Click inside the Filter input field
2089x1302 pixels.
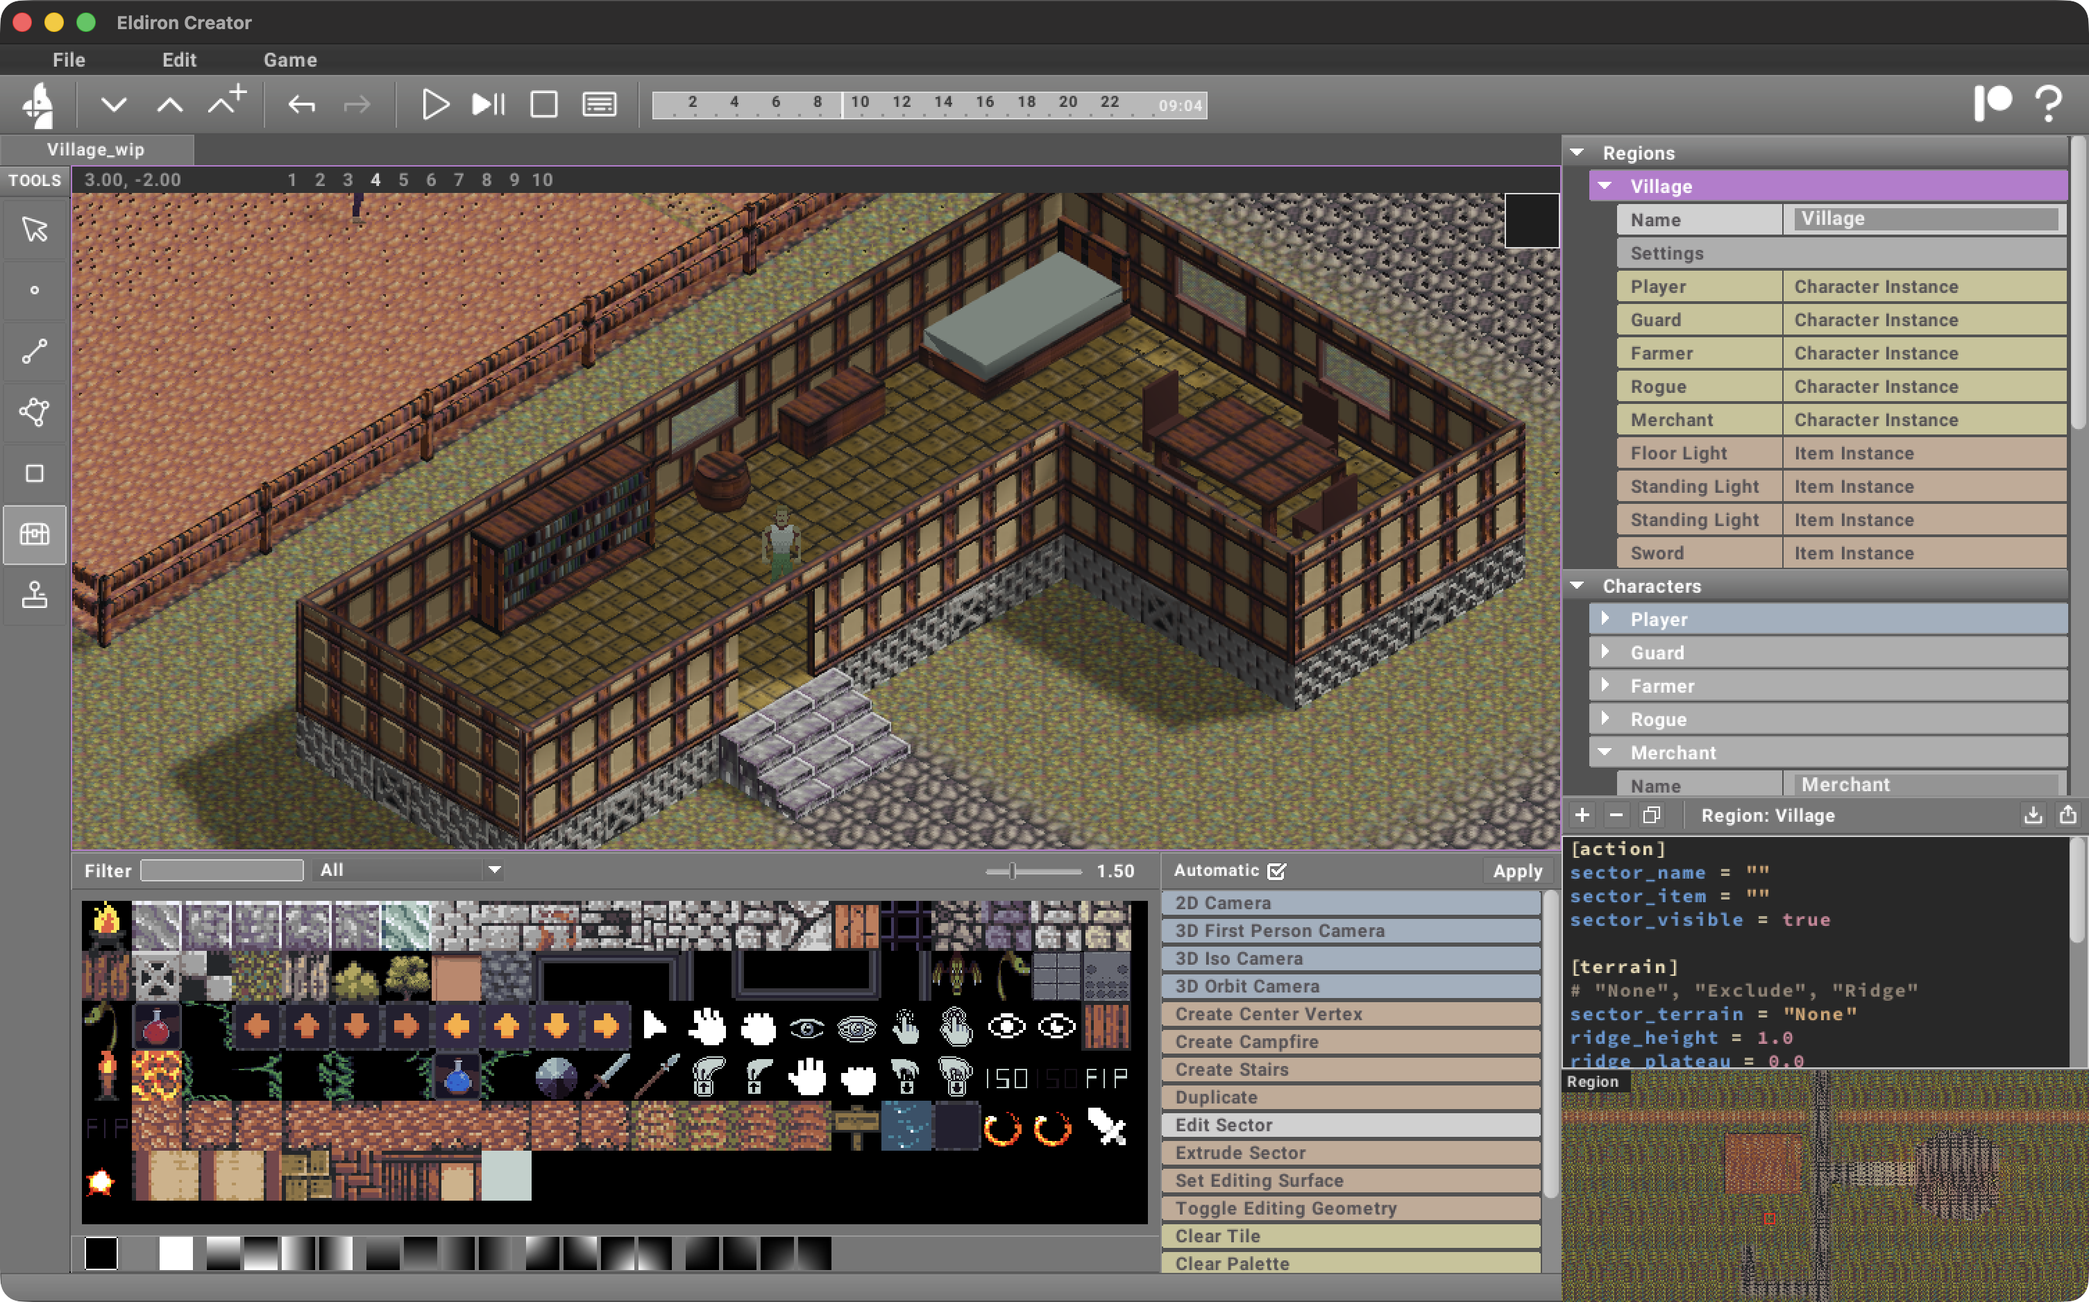tap(221, 870)
